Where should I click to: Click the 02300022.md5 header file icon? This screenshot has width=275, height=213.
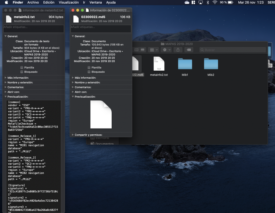pos(76,19)
